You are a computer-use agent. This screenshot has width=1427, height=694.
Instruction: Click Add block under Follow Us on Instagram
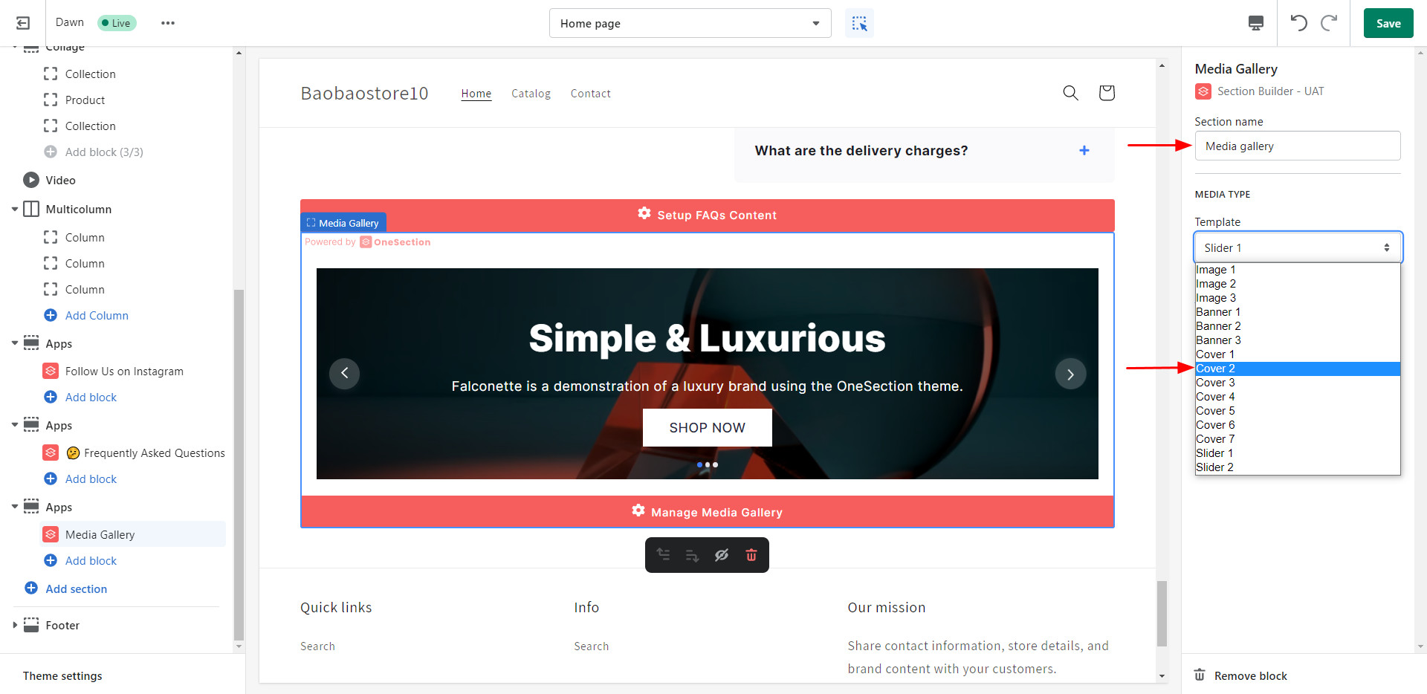91,398
